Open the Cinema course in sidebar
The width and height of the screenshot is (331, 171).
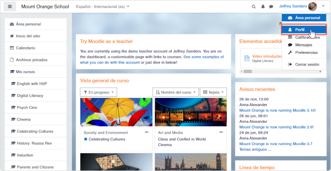click(35, 120)
